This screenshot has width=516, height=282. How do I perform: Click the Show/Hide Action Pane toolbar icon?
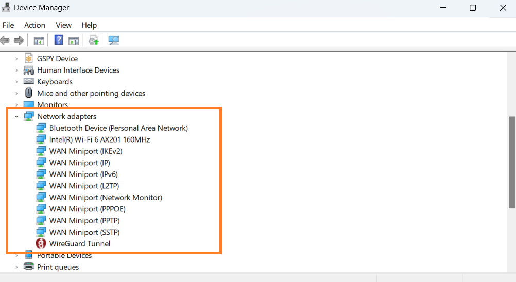pos(74,40)
